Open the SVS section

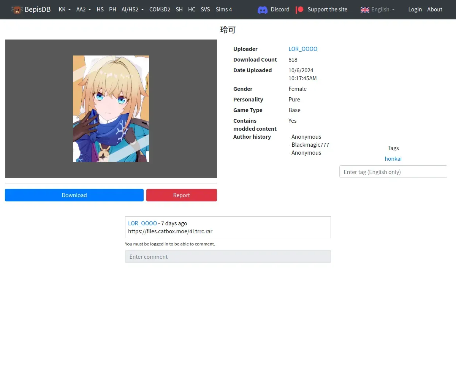pyautogui.click(x=205, y=9)
